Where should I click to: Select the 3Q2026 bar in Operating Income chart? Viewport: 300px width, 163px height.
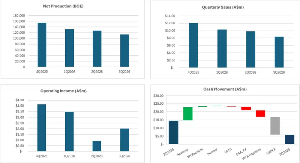pyautogui.click(x=124, y=140)
